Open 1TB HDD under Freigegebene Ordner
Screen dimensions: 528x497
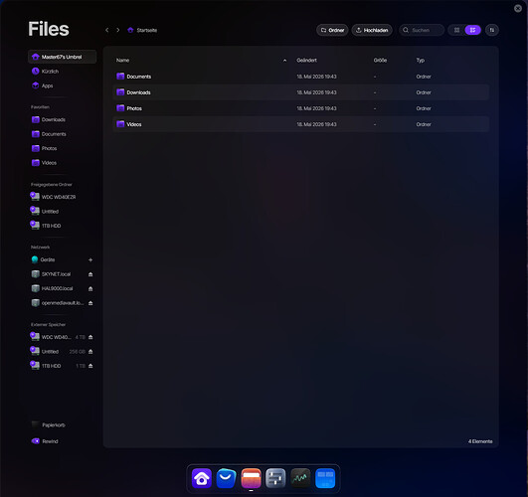[62, 226]
